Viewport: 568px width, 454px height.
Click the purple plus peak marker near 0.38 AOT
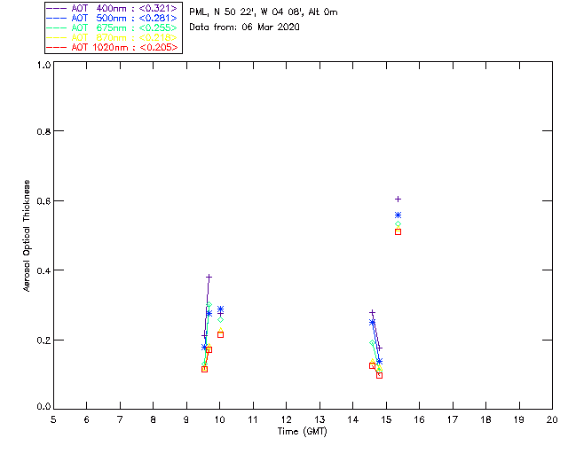pyautogui.click(x=209, y=278)
